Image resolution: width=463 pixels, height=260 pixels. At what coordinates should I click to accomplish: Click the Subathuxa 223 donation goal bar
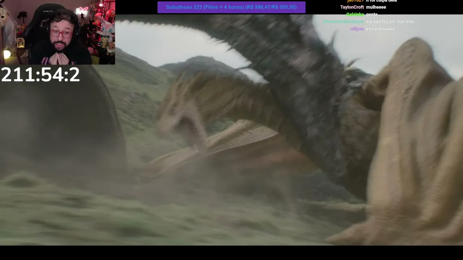pyautogui.click(x=231, y=7)
